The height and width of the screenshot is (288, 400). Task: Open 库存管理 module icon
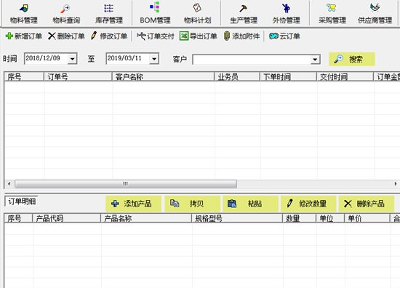pos(108,8)
